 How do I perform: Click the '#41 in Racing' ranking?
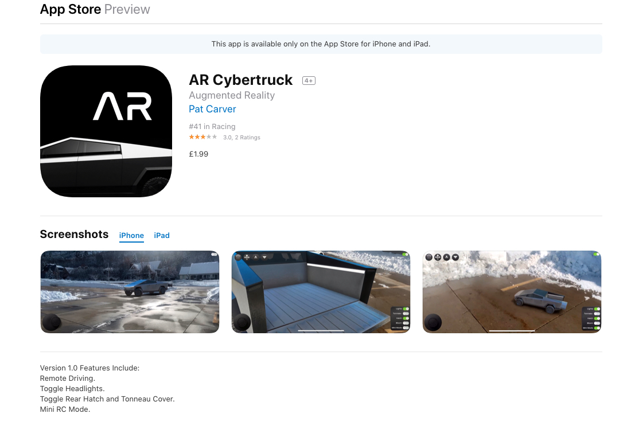tap(212, 126)
